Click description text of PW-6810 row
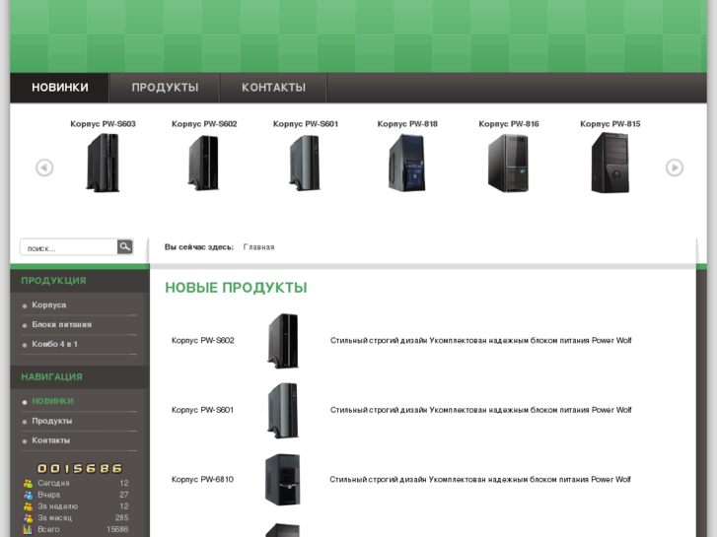717x537 pixels. (480, 480)
